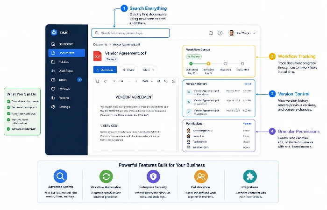Zoom in with the magnifier plus icon

[x=159, y=81]
